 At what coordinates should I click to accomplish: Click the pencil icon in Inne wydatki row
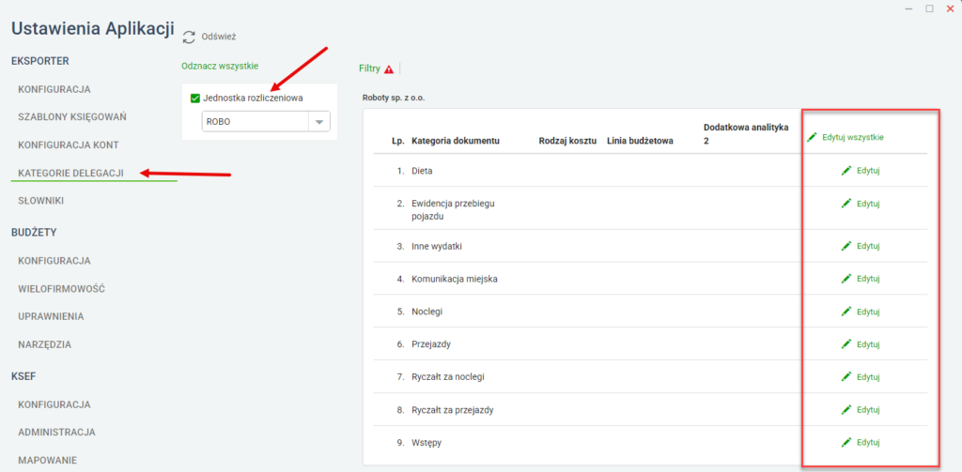coord(846,246)
